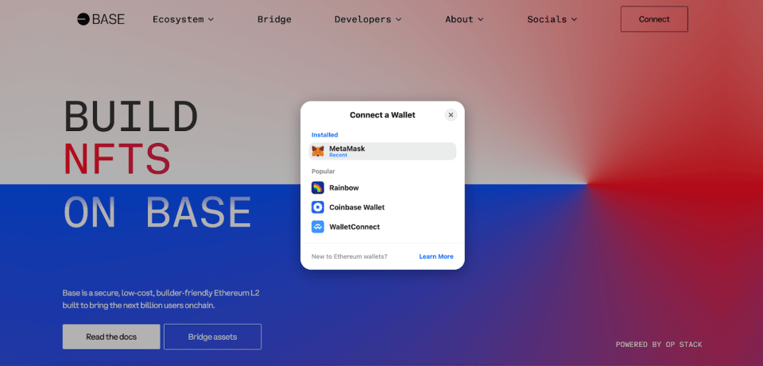The width and height of the screenshot is (763, 366).
Task: Click the Rainbow wallet icon
Action: (318, 188)
